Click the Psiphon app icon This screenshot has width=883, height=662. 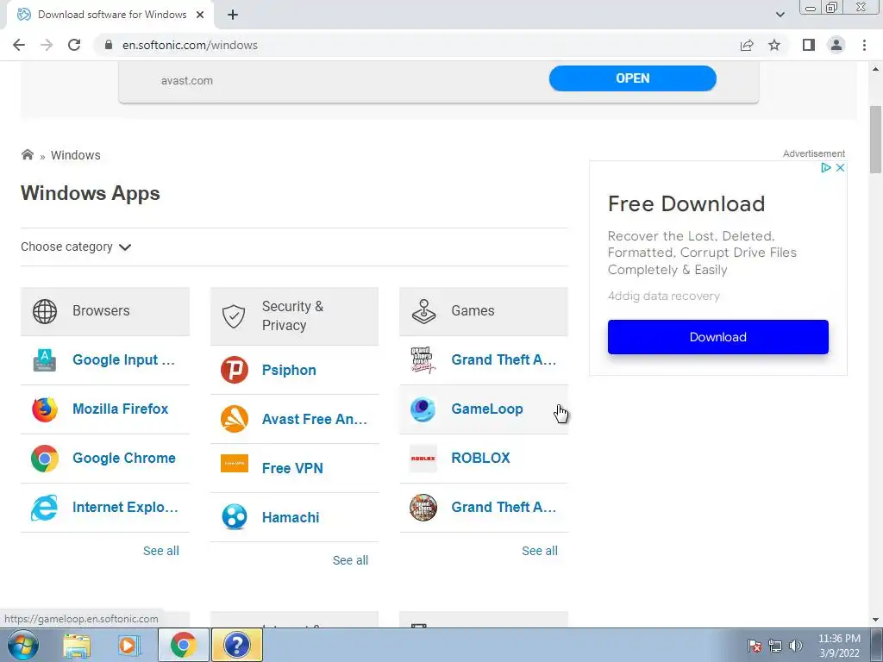pyautogui.click(x=235, y=370)
